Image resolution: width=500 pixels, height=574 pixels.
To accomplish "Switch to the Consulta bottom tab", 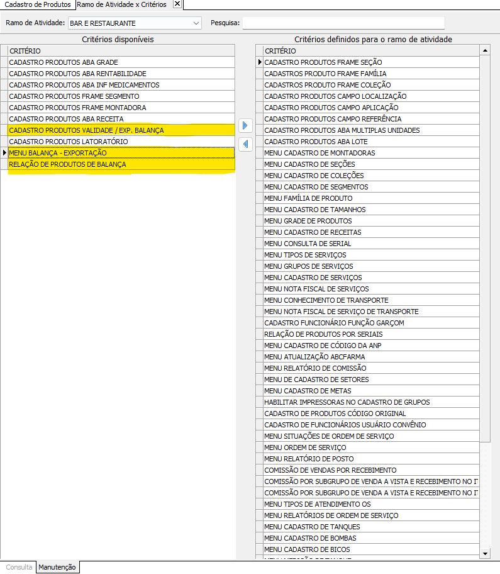I will [19, 567].
